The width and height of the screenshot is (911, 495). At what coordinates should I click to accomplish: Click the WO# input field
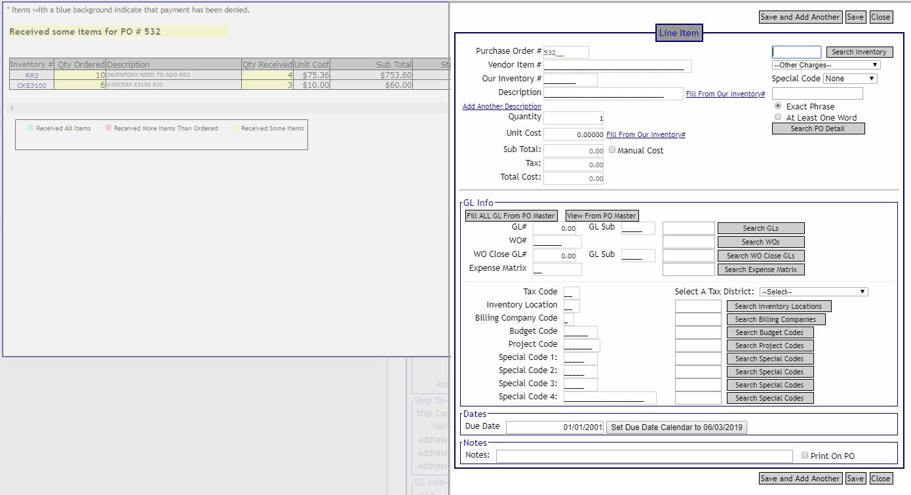(557, 242)
